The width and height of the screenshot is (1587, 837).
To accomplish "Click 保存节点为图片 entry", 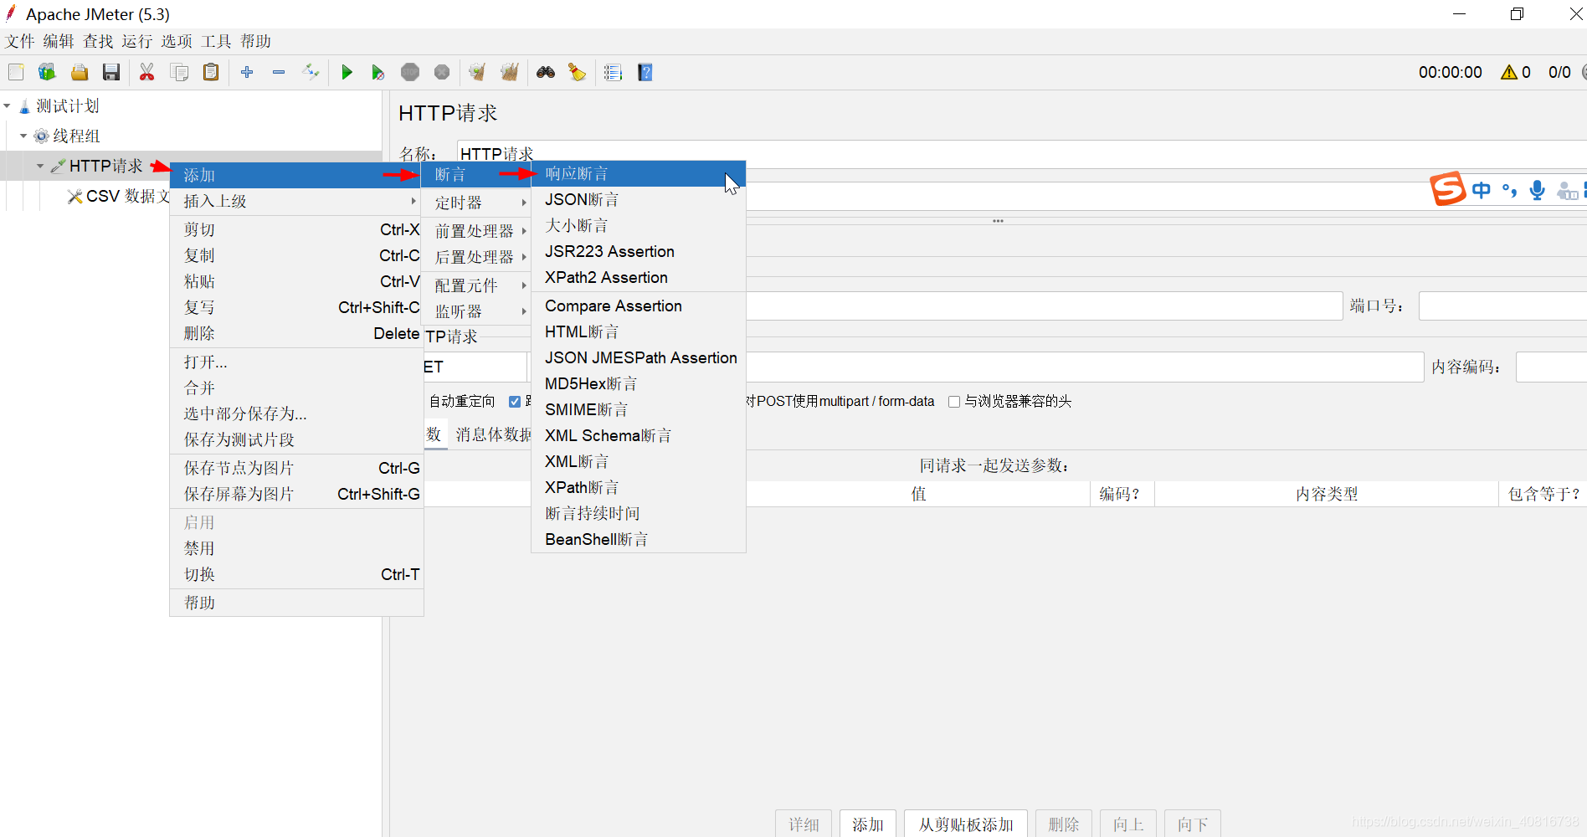I will [x=296, y=468].
